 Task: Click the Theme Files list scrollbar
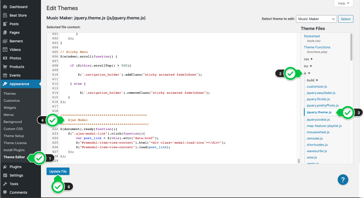351,47
